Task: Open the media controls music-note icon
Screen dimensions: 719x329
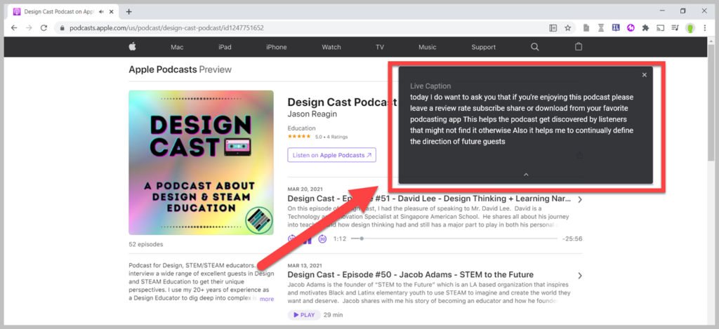Action: click(675, 28)
